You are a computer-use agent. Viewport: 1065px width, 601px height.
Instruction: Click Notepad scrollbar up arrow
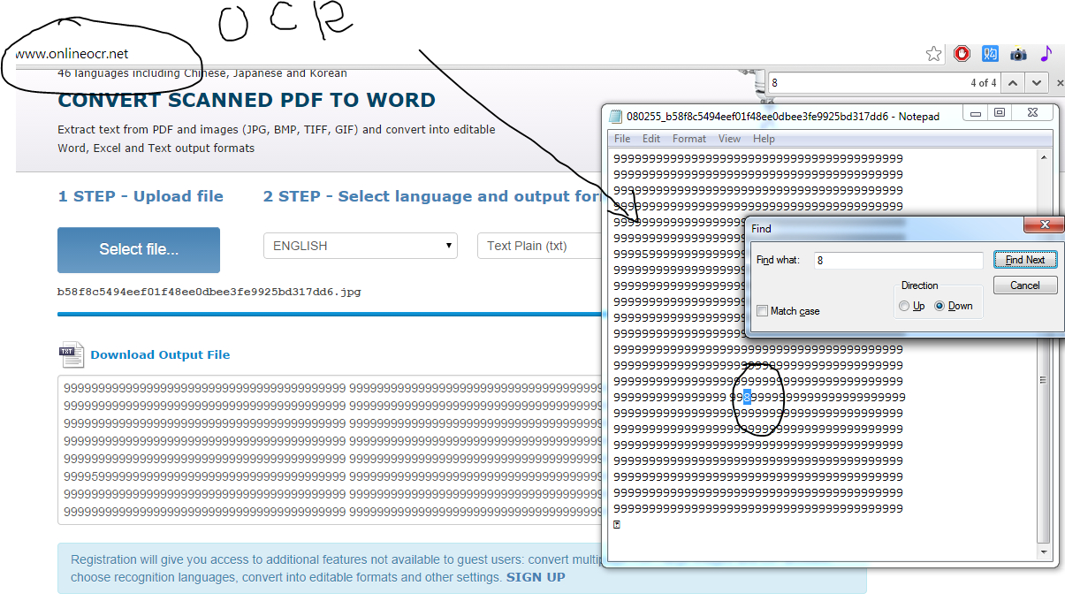tap(1044, 157)
